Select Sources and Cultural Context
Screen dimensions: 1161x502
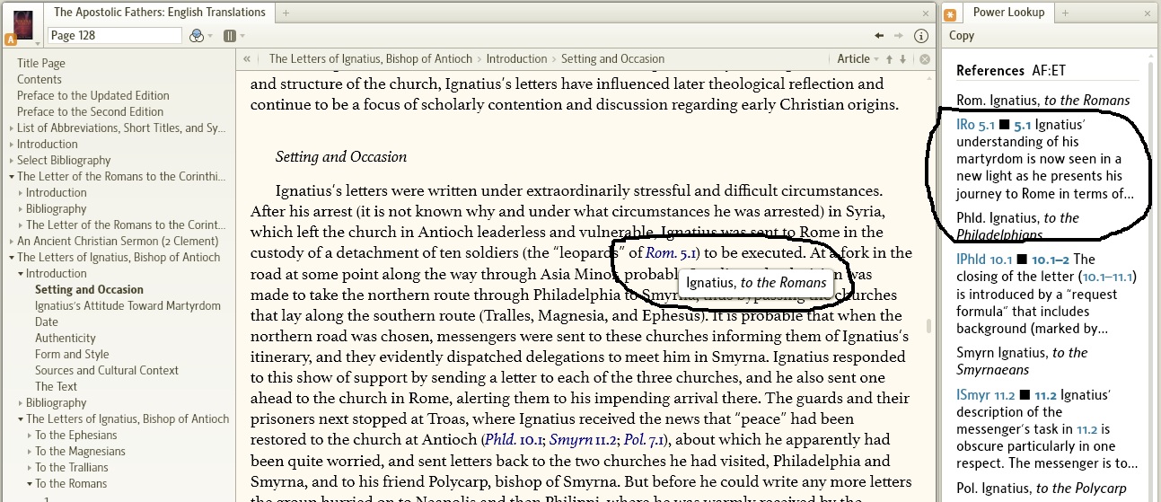[x=107, y=371]
